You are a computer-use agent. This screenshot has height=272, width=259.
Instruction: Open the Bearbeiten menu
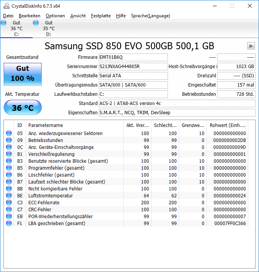tap(30, 16)
